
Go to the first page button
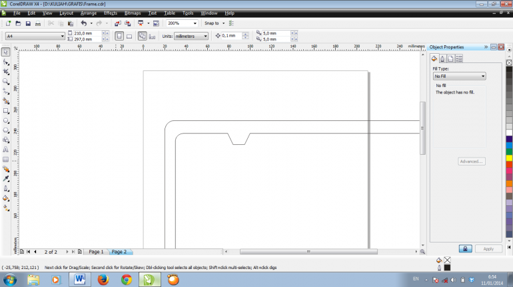pyautogui.click(x=29, y=252)
